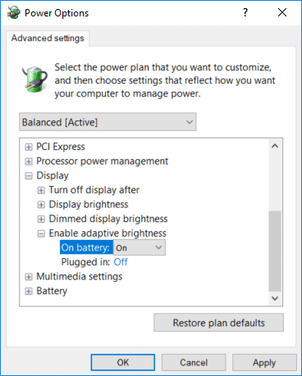The image size is (302, 376).
Task: Expand Multimedia settings node
Action: click(x=28, y=277)
